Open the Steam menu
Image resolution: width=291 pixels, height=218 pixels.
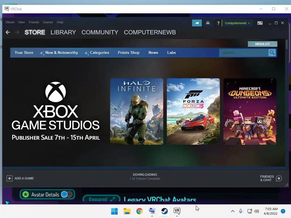coord(10,22)
